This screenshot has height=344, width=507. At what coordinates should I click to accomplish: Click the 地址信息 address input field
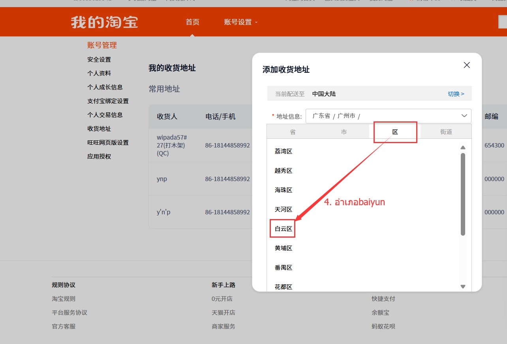coord(389,116)
